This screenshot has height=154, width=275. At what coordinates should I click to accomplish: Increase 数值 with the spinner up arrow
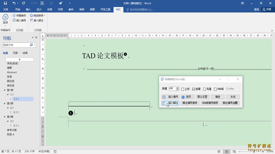point(178,88)
